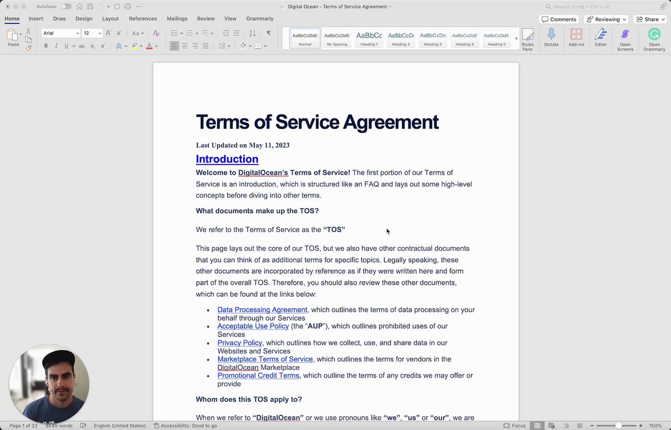
Task: Increase the paragraph indent
Action: click(x=236, y=33)
